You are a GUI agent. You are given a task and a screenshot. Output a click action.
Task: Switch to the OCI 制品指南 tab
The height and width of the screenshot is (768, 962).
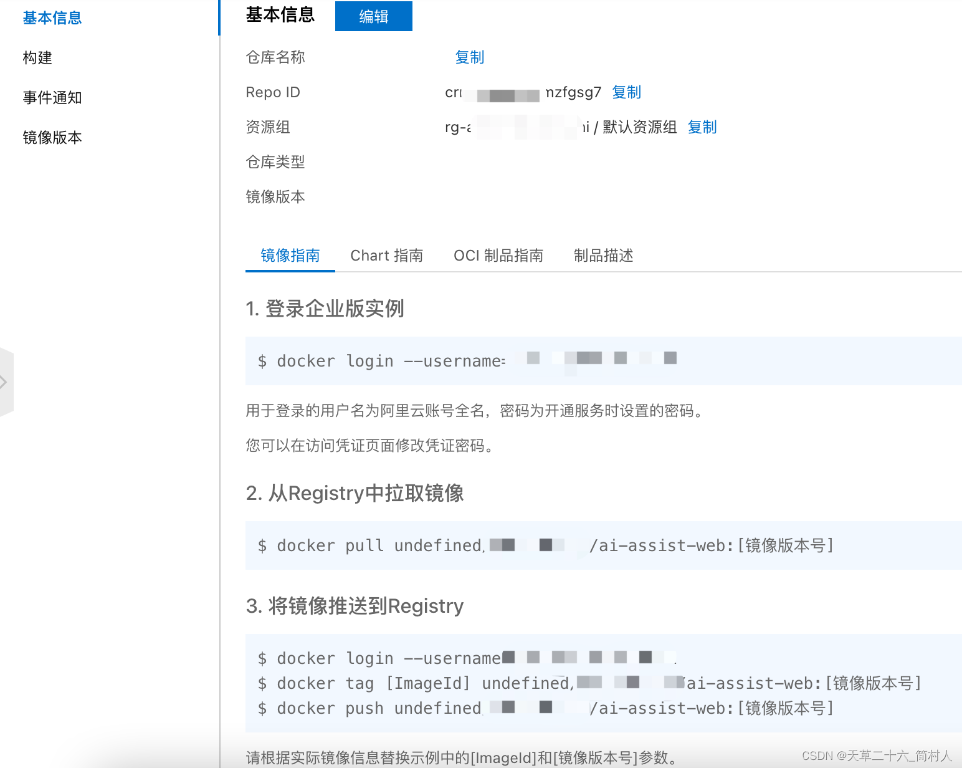[x=498, y=256]
